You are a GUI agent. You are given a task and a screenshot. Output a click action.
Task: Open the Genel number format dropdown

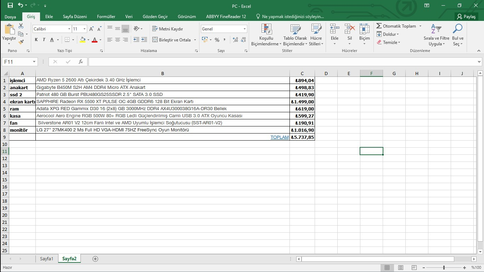point(244,29)
